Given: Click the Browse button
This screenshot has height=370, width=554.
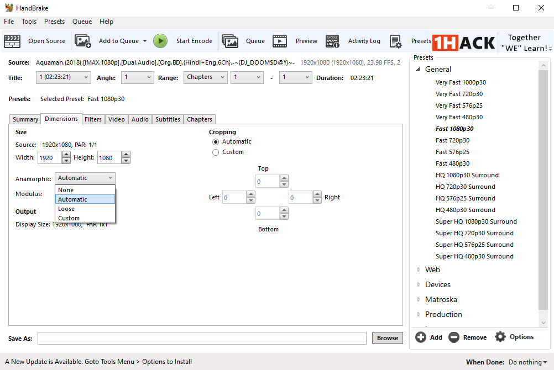Looking at the screenshot, I should click(387, 338).
